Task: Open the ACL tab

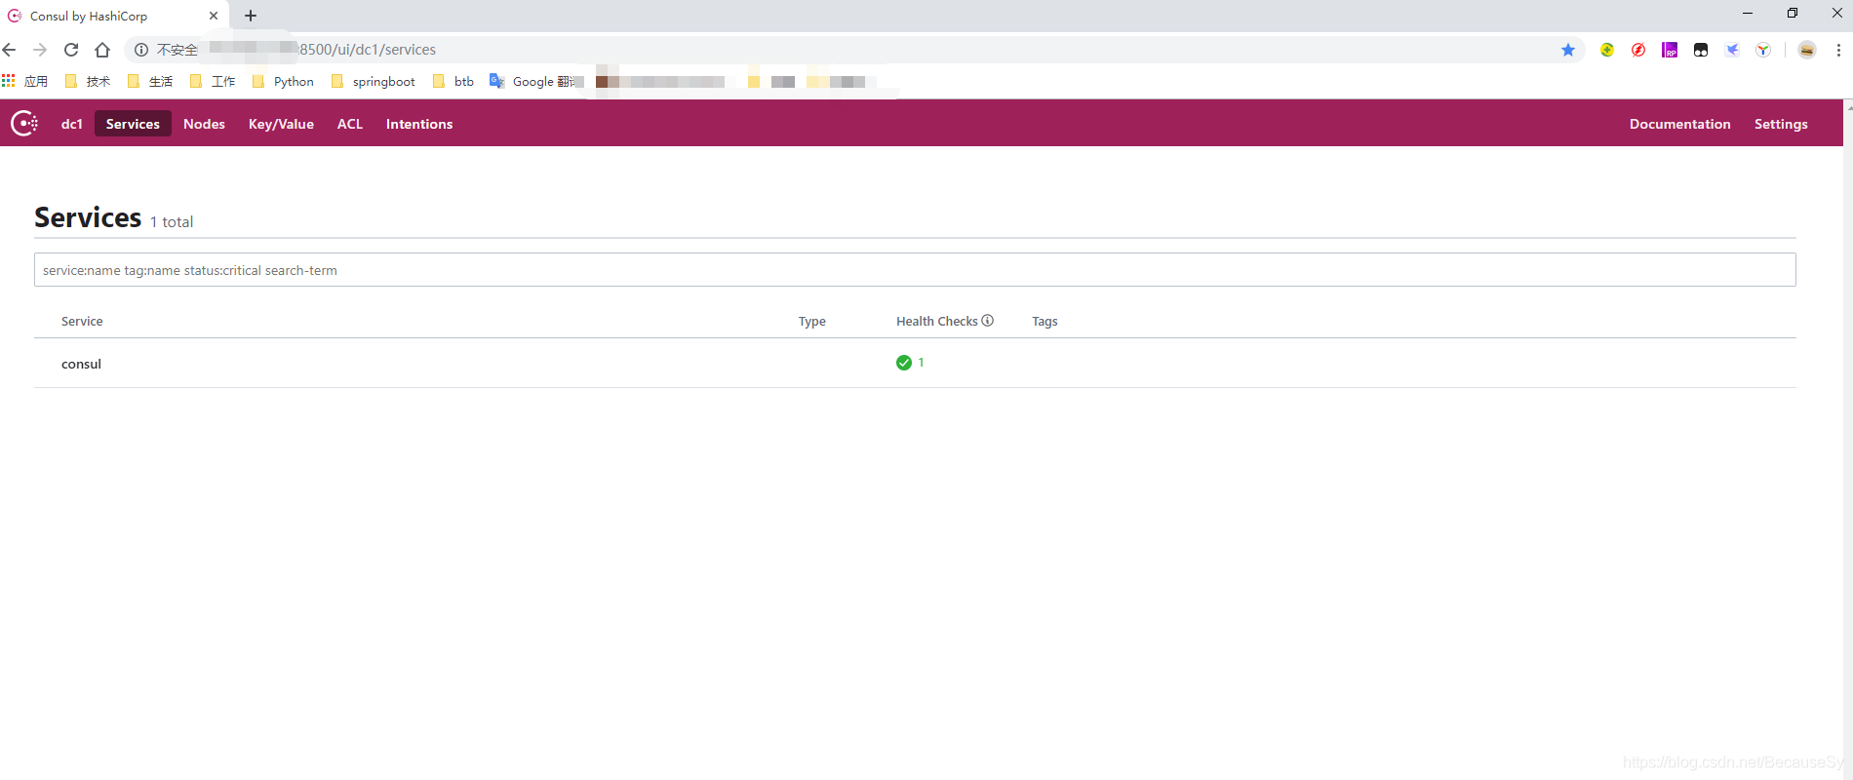Action: (350, 124)
